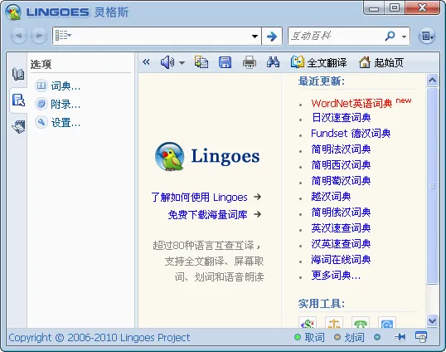This screenshot has height=352, width=446.
Task: Click 免费下载海量词库 download link
Action: pos(207,214)
